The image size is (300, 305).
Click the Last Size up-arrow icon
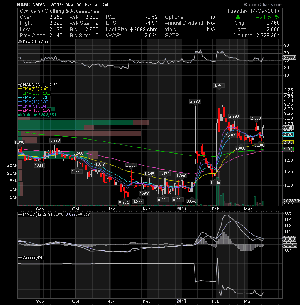pyautogui.click(x=132, y=30)
